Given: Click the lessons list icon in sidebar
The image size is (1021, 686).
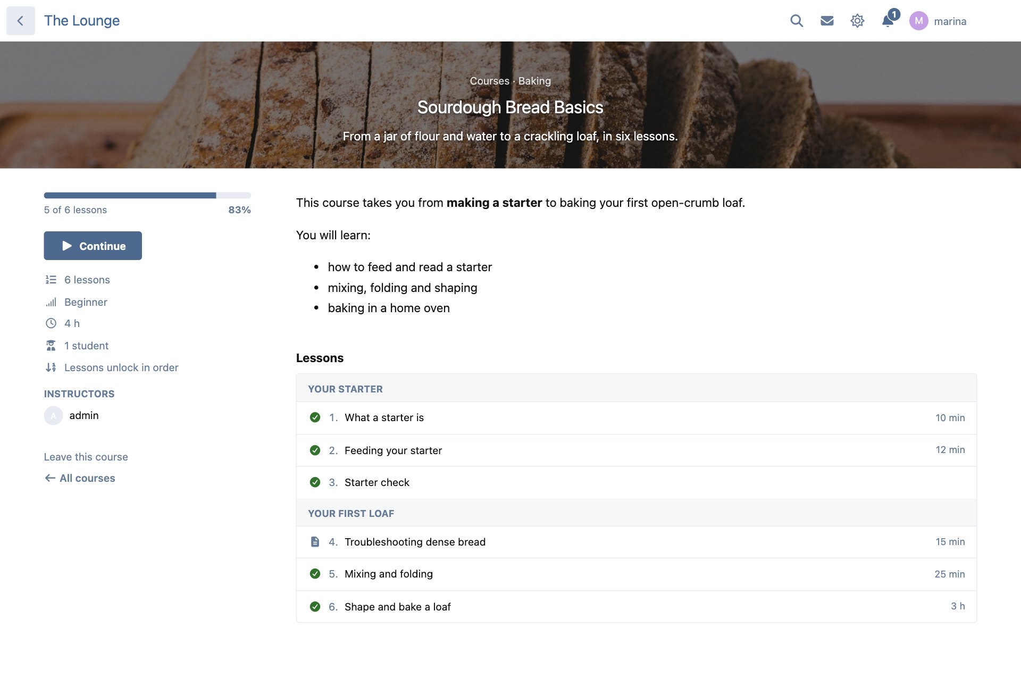Looking at the screenshot, I should [51, 280].
